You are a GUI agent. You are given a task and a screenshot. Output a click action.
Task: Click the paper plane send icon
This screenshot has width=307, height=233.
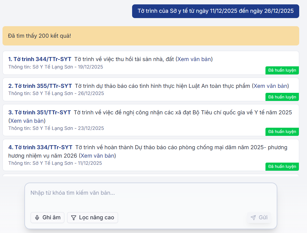coord(253,217)
